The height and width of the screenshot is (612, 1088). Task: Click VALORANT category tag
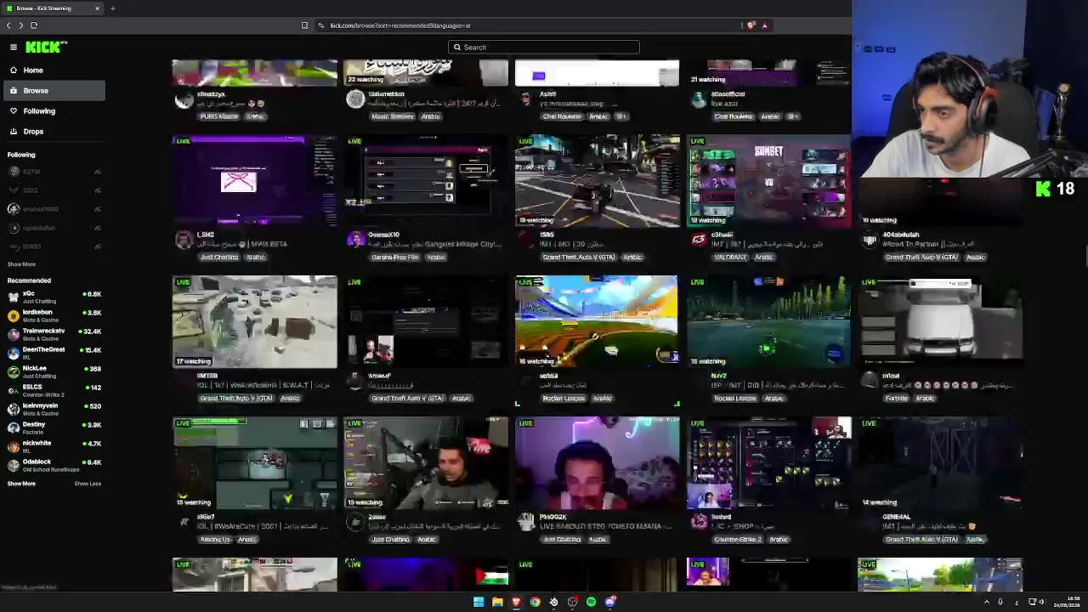pyautogui.click(x=730, y=258)
